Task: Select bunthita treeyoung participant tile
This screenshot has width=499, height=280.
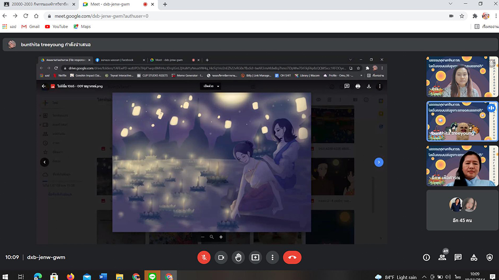Action: point(462,121)
